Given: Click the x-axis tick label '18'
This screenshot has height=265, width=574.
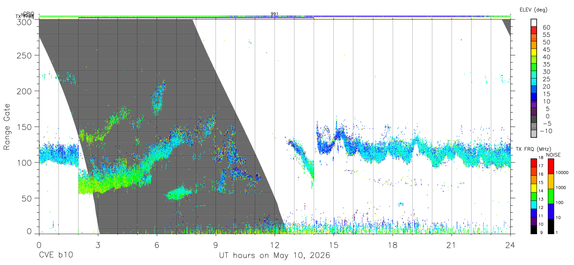Looking at the screenshot, I should [x=393, y=245].
